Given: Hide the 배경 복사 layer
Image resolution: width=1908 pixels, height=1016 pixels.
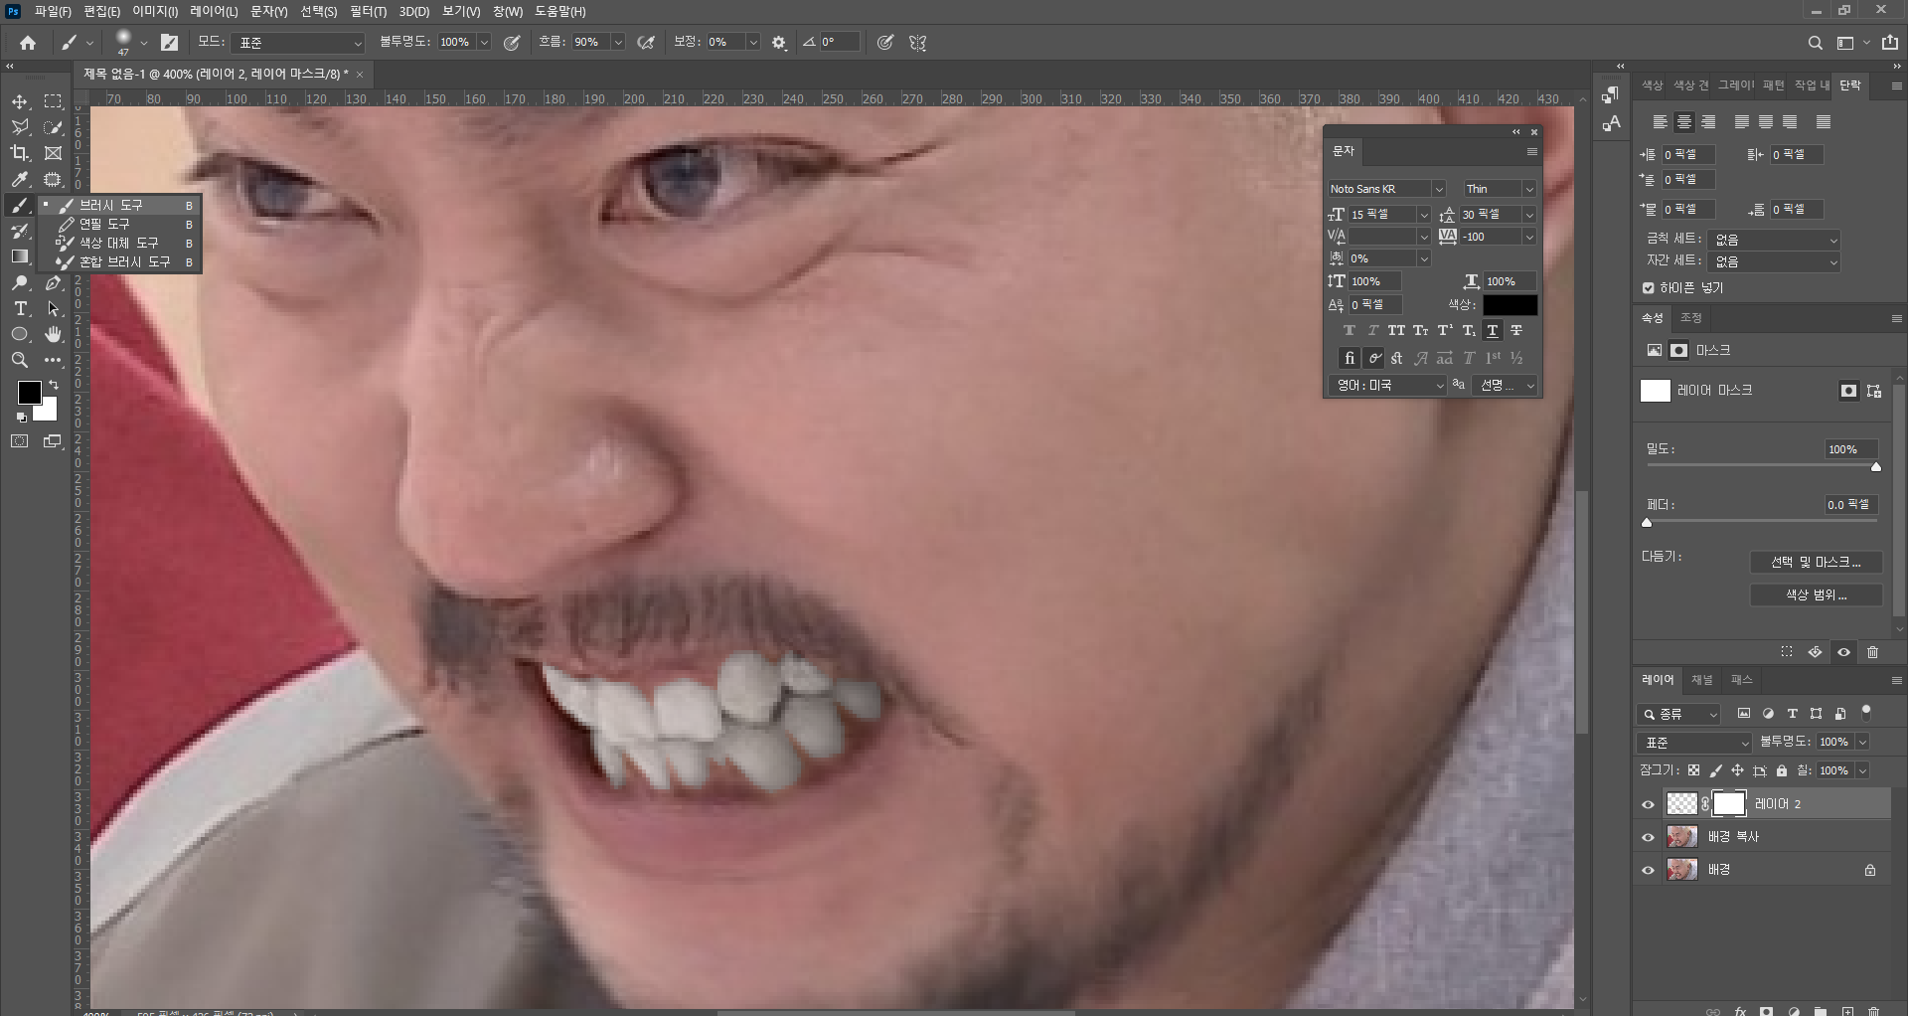Looking at the screenshot, I should coord(1649,837).
